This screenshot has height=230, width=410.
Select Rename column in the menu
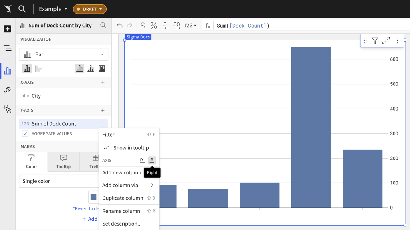click(121, 211)
